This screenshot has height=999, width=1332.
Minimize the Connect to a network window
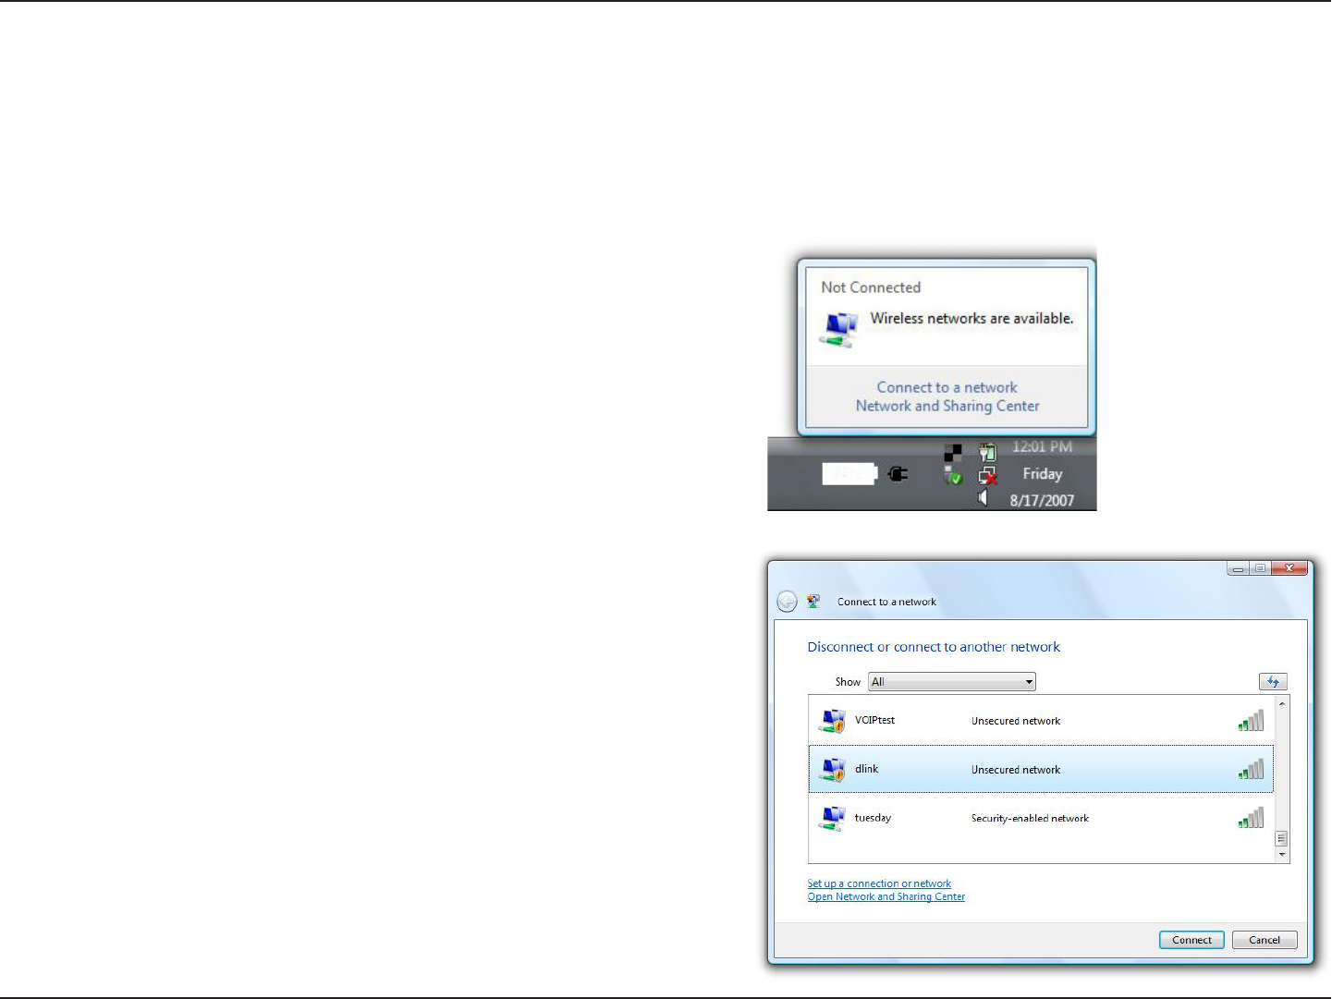[x=1238, y=568]
